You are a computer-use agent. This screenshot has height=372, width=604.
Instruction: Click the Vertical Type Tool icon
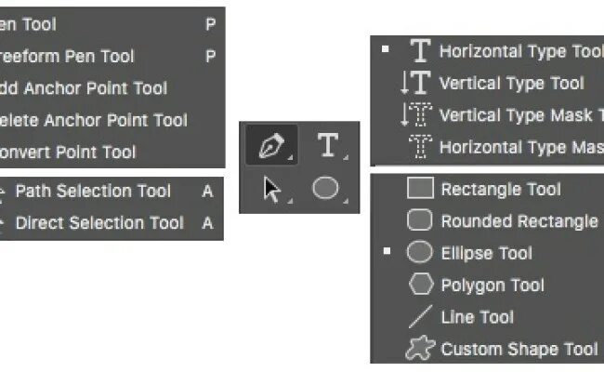[415, 83]
